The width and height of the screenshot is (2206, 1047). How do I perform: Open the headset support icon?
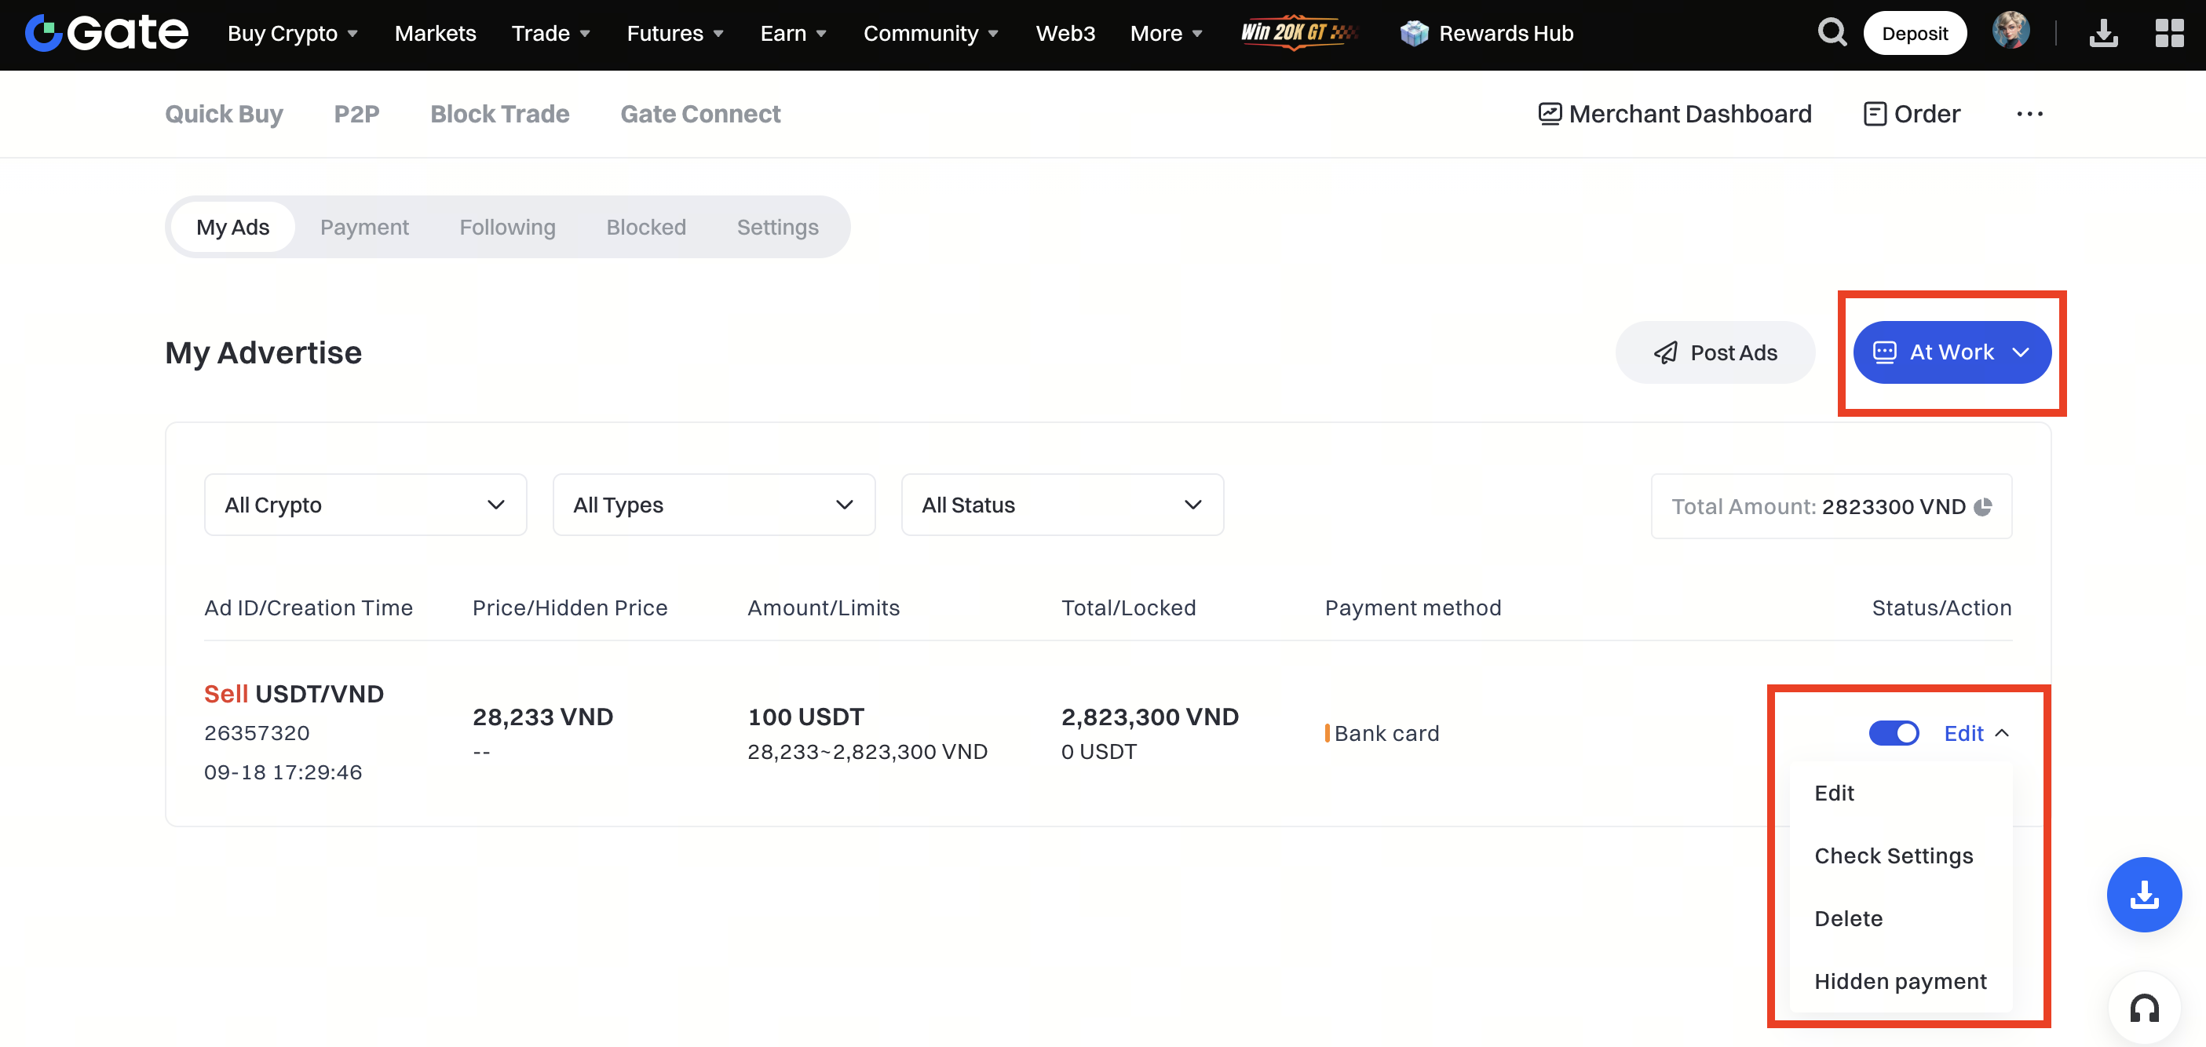pos(2143,1009)
